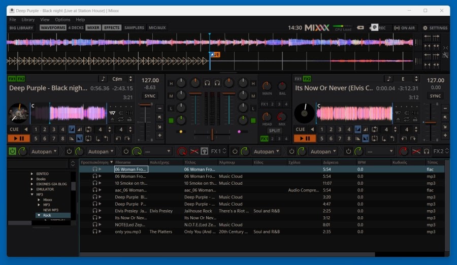Click SYNC on deck 1

(x=150, y=96)
